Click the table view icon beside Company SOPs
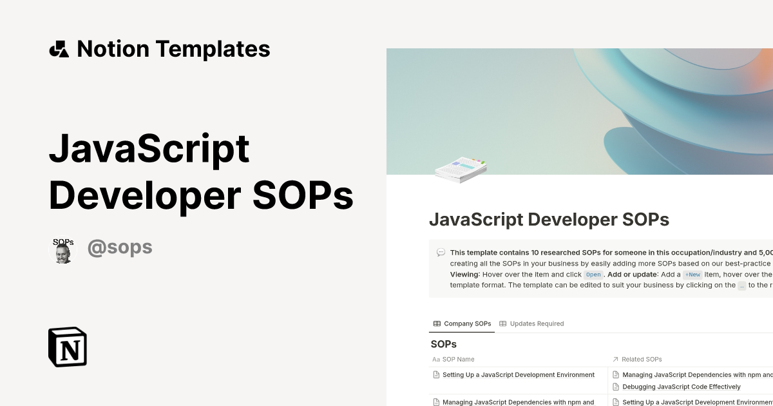Viewport: 773px width, 406px height. pyautogui.click(x=438, y=324)
